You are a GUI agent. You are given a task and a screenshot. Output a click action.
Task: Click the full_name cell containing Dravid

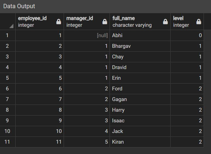click(140, 67)
